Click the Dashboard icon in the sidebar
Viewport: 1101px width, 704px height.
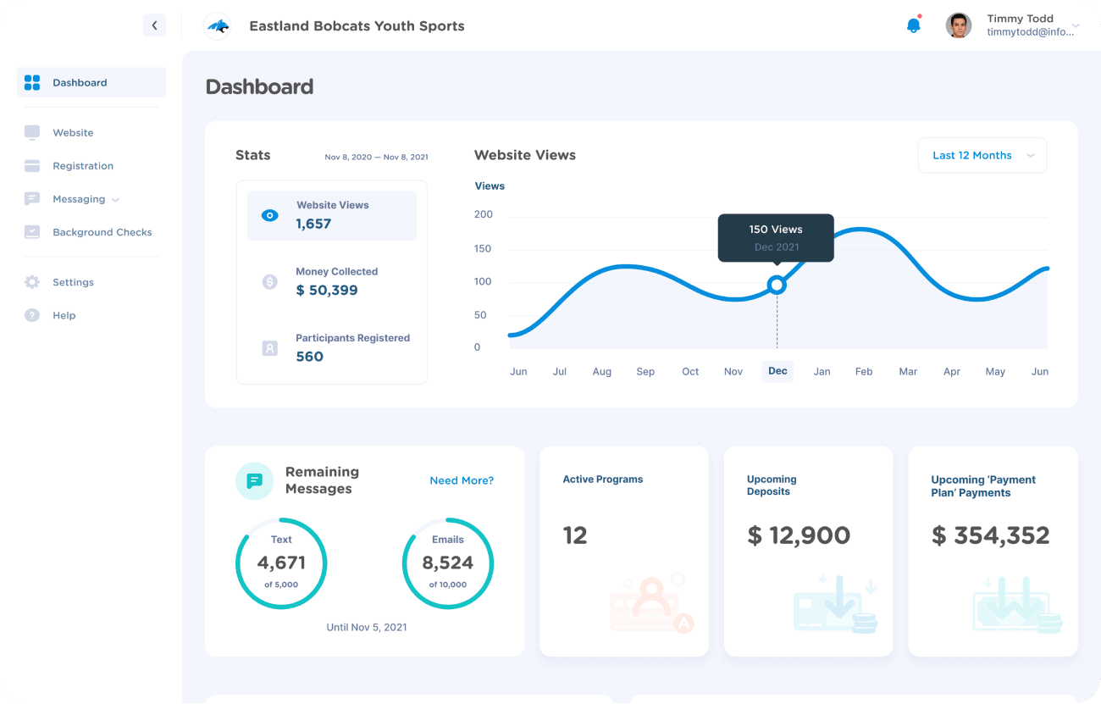(32, 82)
